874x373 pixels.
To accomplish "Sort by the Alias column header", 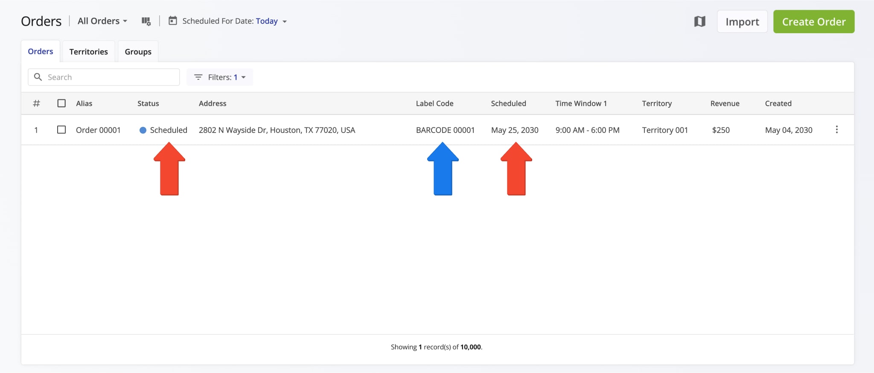I will (x=84, y=103).
